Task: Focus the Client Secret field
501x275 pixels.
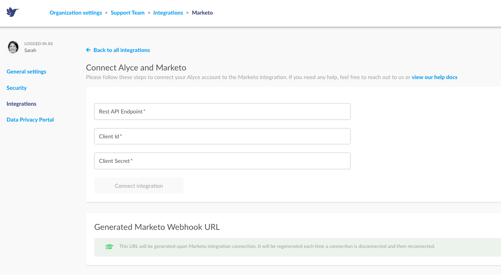Action: click(222, 161)
